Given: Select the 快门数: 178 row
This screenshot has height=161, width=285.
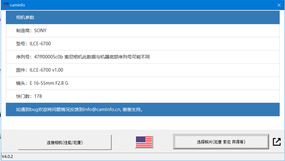Looking at the screenshot, I should point(143,96).
